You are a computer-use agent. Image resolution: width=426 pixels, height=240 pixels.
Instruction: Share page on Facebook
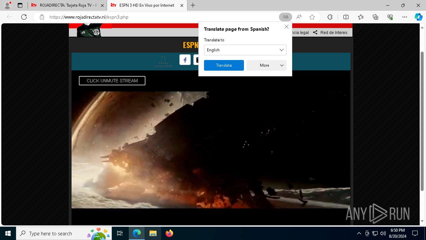click(185, 60)
